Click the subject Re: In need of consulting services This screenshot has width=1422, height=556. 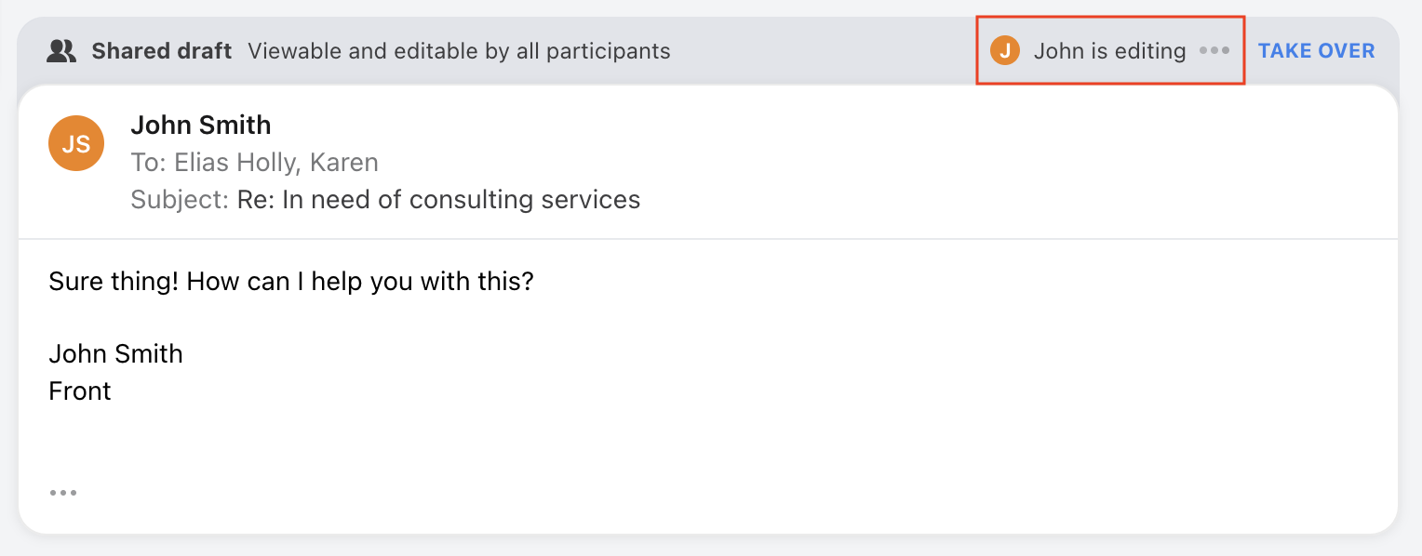pyautogui.click(x=438, y=200)
